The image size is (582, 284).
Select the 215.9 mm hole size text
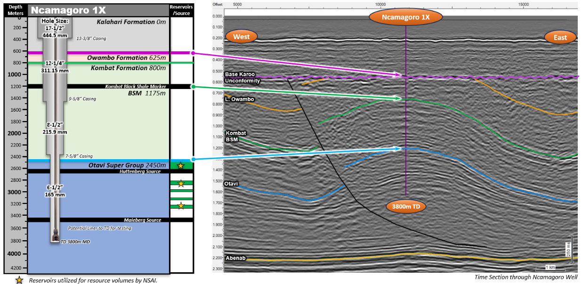click(55, 132)
